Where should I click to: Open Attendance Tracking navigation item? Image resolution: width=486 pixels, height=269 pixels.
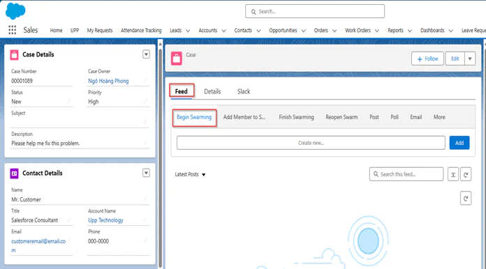pyautogui.click(x=141, y=30)
